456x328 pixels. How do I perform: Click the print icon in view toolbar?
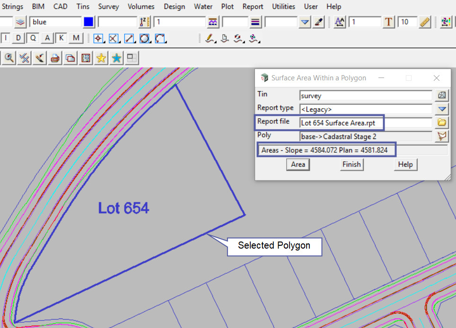pos(55,58)
